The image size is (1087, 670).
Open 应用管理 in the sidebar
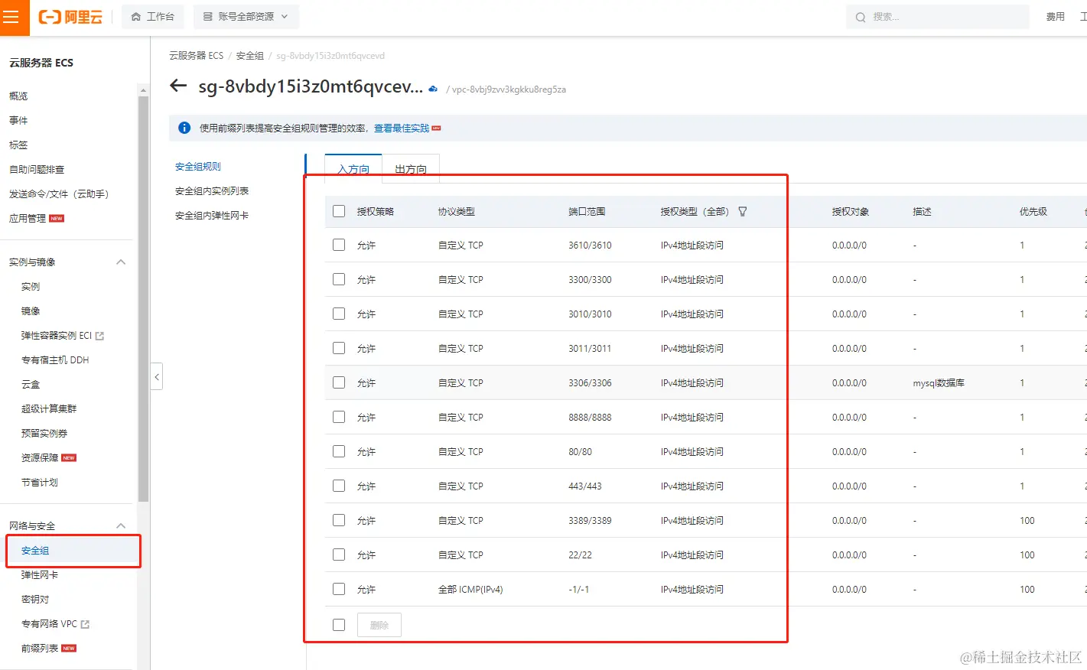pyautogui.click(x=28, y=219)
